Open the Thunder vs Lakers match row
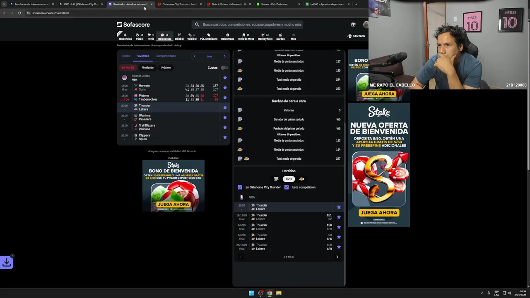Viewport: 530px width, 298px height. [x=173, y=107]
